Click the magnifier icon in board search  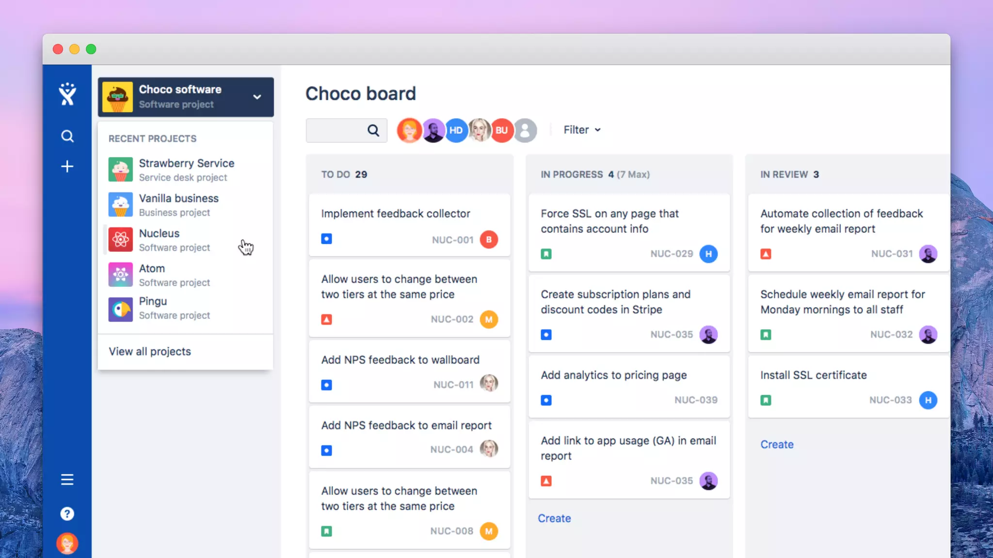pos(373,130)
